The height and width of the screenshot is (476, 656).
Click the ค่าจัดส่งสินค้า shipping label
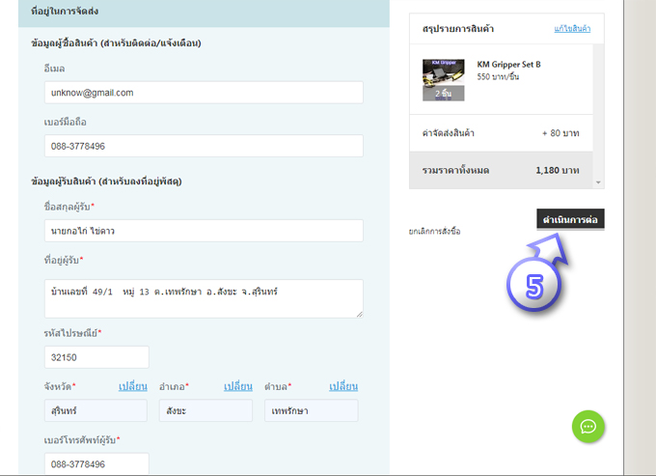pyautogui.click(x=448, y=133)
